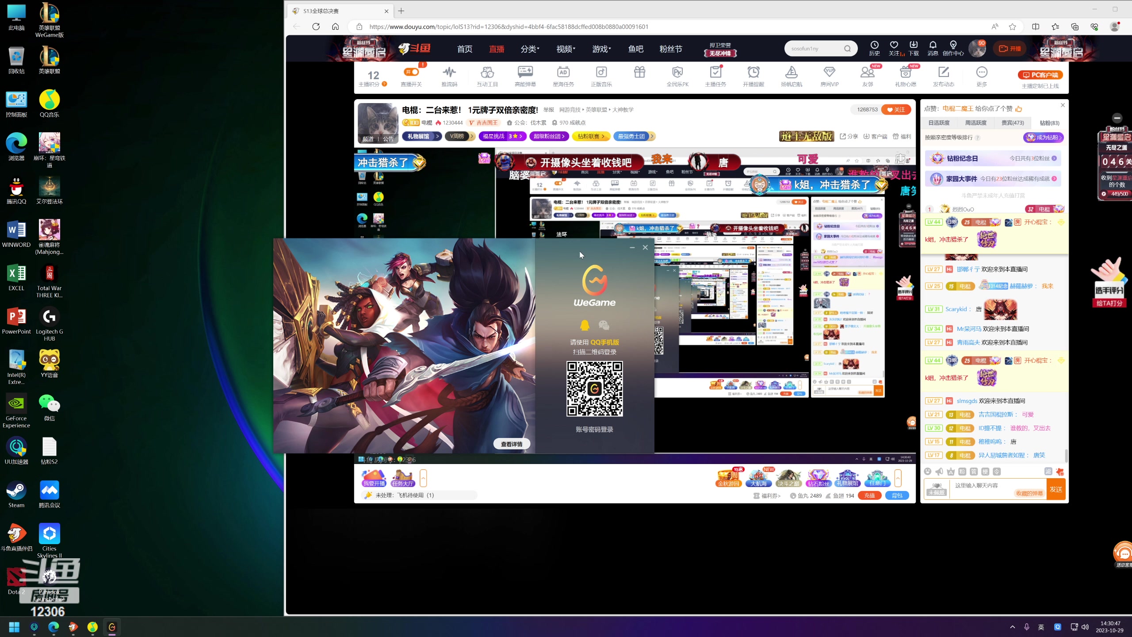
Task: Open Edge from the taskbar
Action: click(54, 627)
